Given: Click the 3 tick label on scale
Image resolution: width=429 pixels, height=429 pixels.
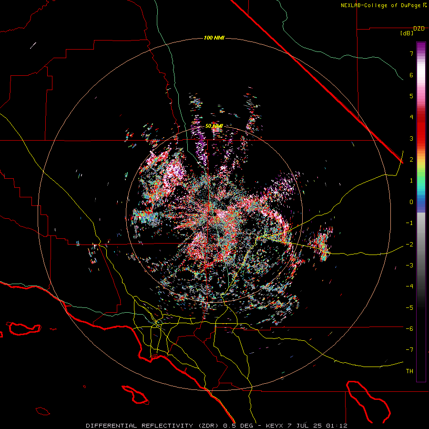Looking at the screenshot, I should 411,138.
